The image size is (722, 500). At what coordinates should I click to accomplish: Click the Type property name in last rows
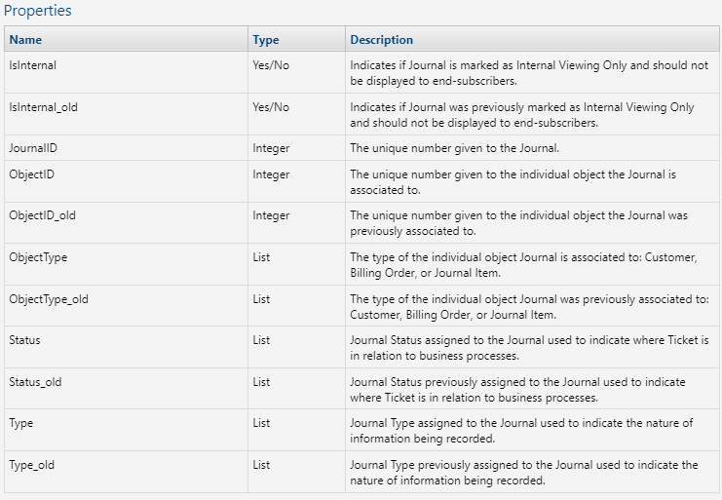coord(21,423)
